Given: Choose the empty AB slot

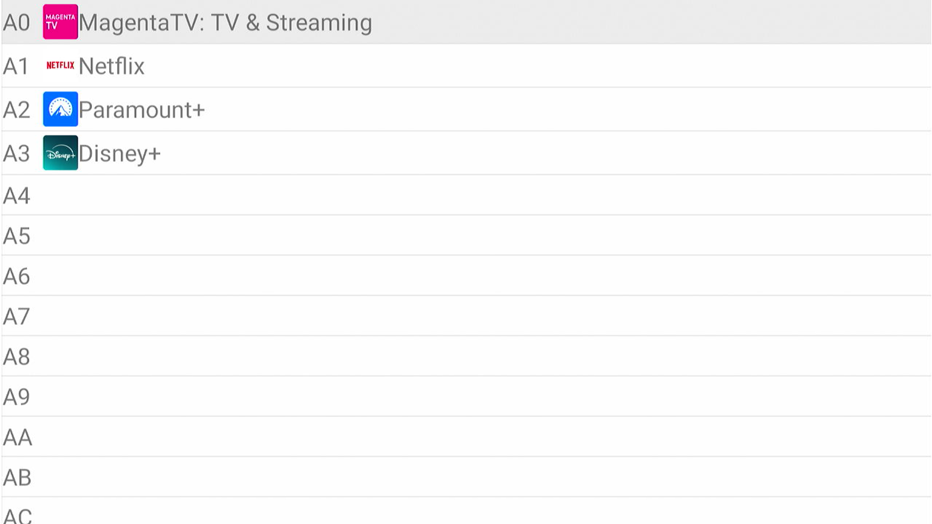Looking at the screenshot, I should pos(466,477).
